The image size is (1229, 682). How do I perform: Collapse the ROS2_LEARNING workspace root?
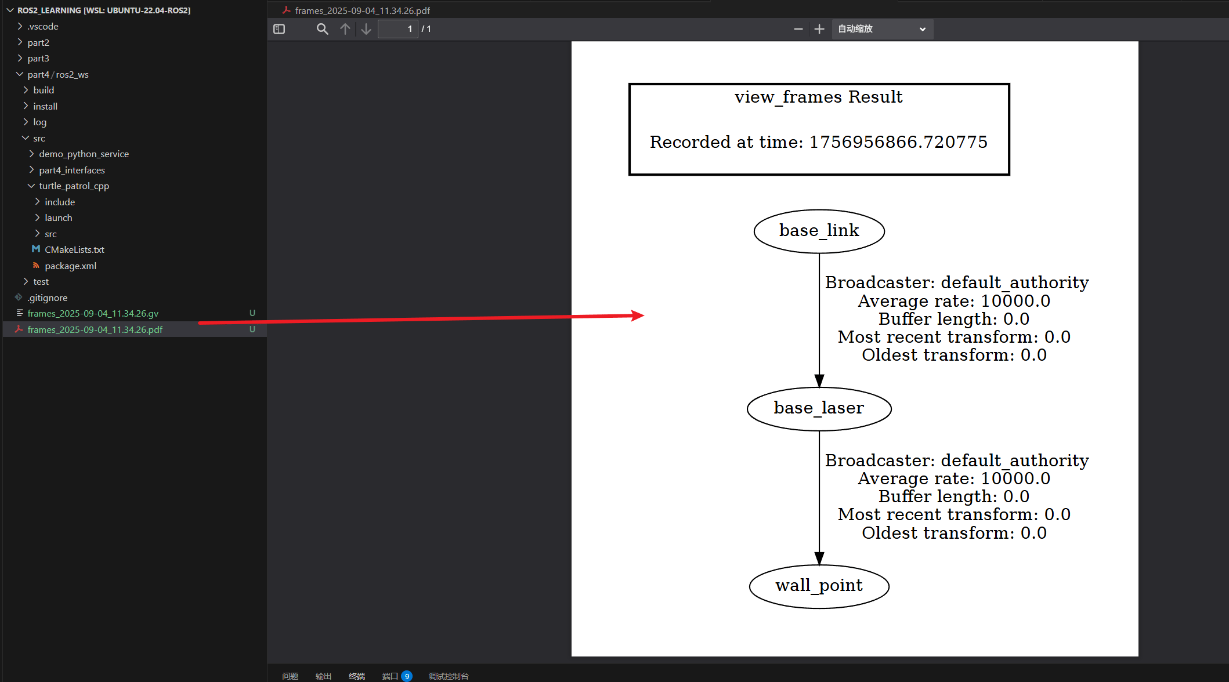click(103, 10)
